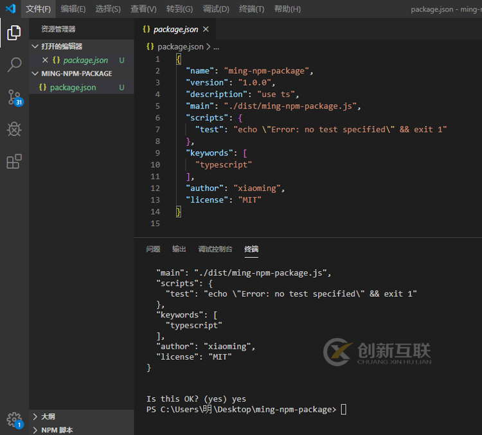
Task: Click package.json in the breadcrumb path
Action: click(180, 47)
